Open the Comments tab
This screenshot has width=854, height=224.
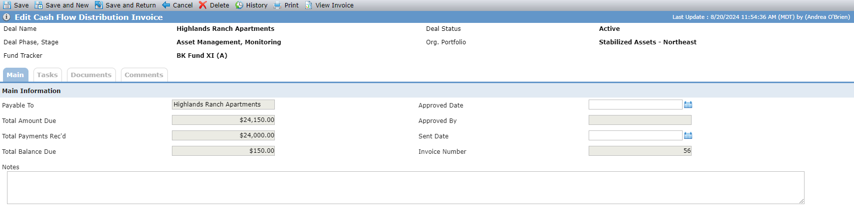coord(144,75)
